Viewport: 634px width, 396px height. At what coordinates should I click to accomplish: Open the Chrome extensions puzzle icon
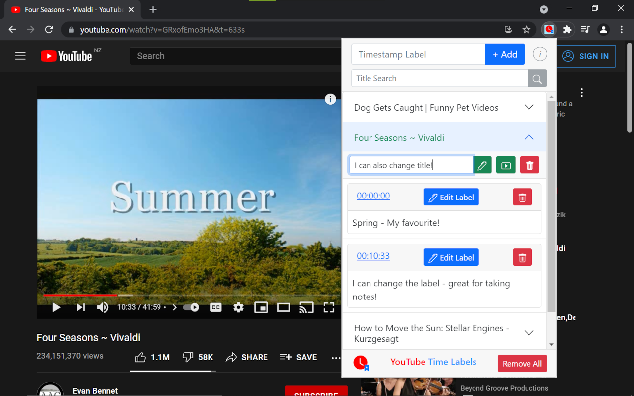[567, 30]
